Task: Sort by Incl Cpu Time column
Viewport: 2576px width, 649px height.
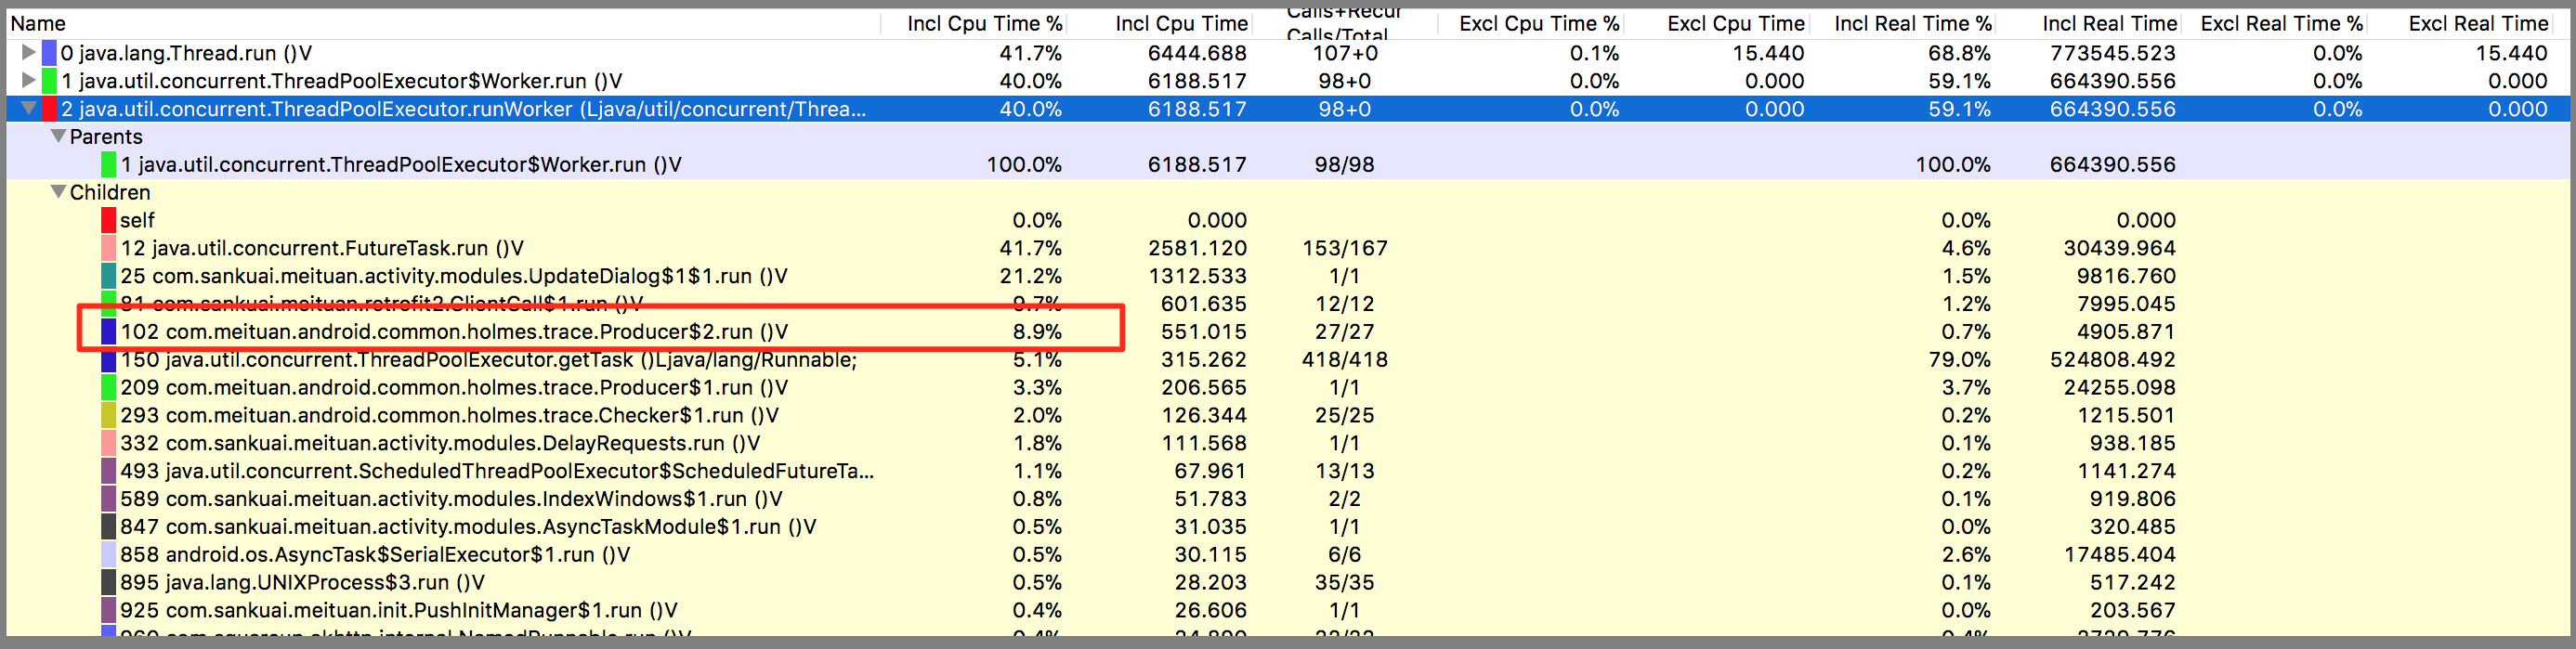Action: [x=1181, y=23]
